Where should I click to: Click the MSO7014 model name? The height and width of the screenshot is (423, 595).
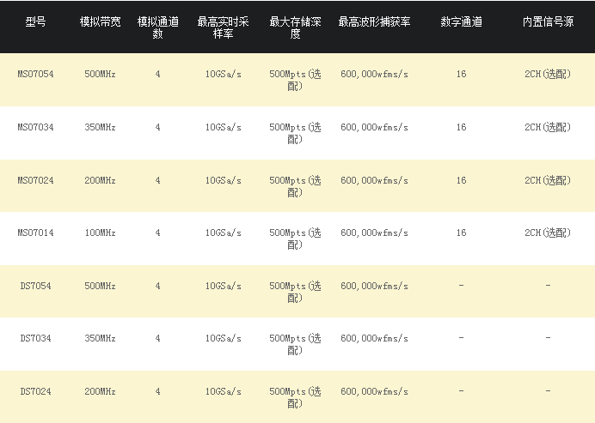[35, 233]
